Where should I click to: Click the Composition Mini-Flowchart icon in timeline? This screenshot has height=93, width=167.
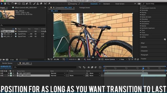point(80,67)
